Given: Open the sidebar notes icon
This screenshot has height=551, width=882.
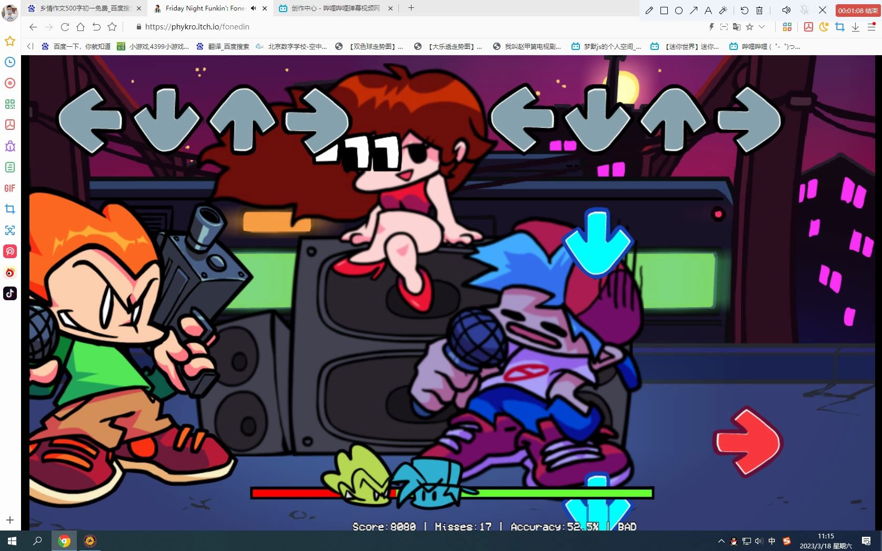Looking at the screenshot, I should tap(10, 167).
